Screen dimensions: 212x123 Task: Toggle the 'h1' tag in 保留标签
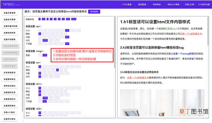51,19
